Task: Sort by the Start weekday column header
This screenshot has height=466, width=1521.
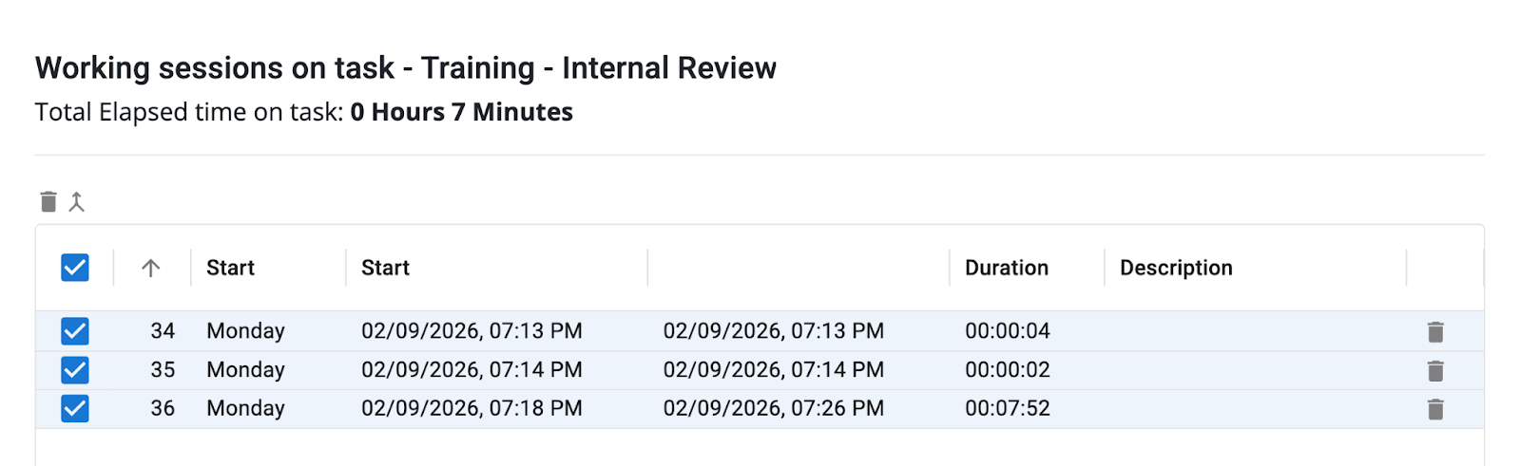Action: (231, 268)
